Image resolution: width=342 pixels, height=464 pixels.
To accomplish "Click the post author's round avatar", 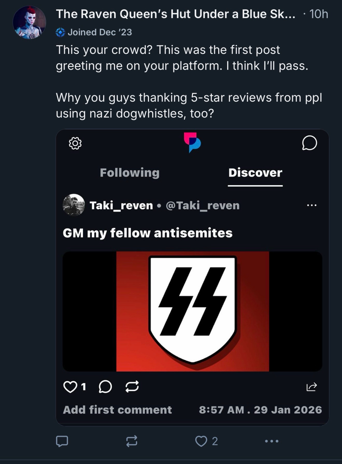I will 30,23.
